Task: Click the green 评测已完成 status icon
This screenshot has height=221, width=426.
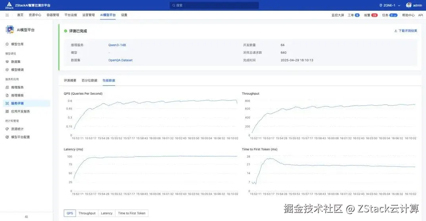Action: click(65, 31)
